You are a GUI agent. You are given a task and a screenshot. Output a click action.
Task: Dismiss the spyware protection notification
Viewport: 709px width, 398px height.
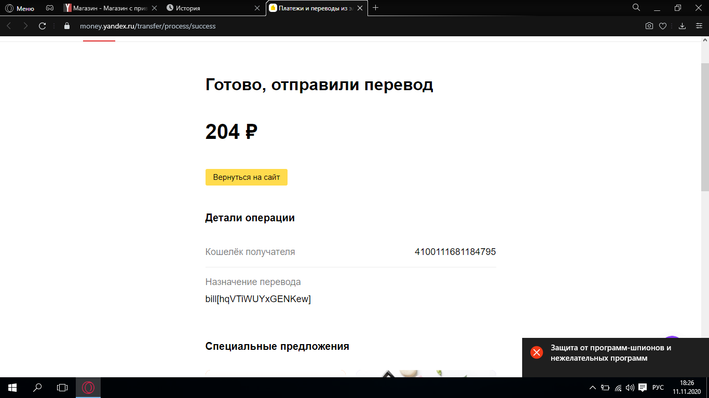(537, 352)
